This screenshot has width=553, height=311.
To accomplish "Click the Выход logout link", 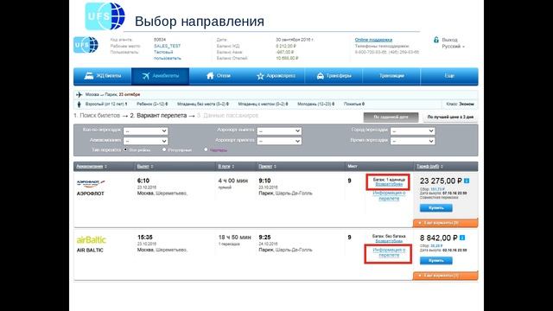I will tap(449, 40).
